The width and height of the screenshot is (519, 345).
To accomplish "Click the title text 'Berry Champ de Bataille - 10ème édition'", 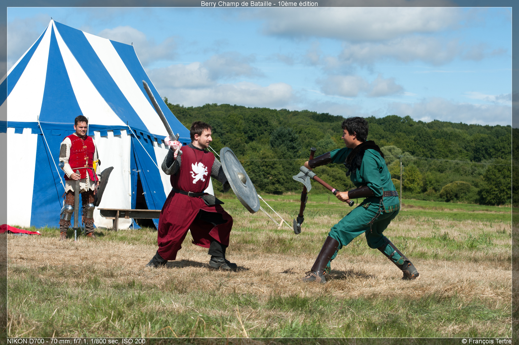I will (259, 4).
